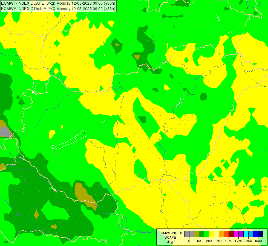Viewport: 268px width, 246px height.
Task: Pick the saturated yellow legend swatch
Action: click(x=211, y=234)
